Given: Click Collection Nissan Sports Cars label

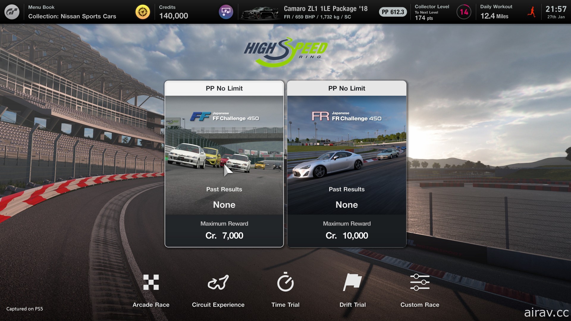Looking at the screenshot, I should coord(73,16).
